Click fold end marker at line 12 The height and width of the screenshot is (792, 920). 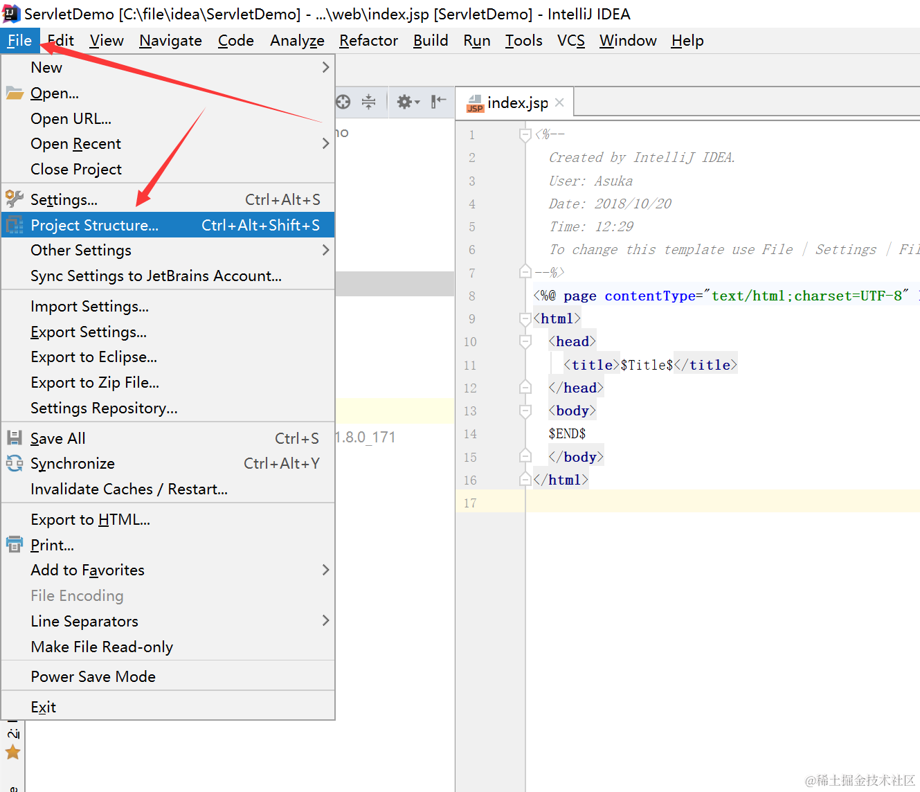click(x=525, y=387)
